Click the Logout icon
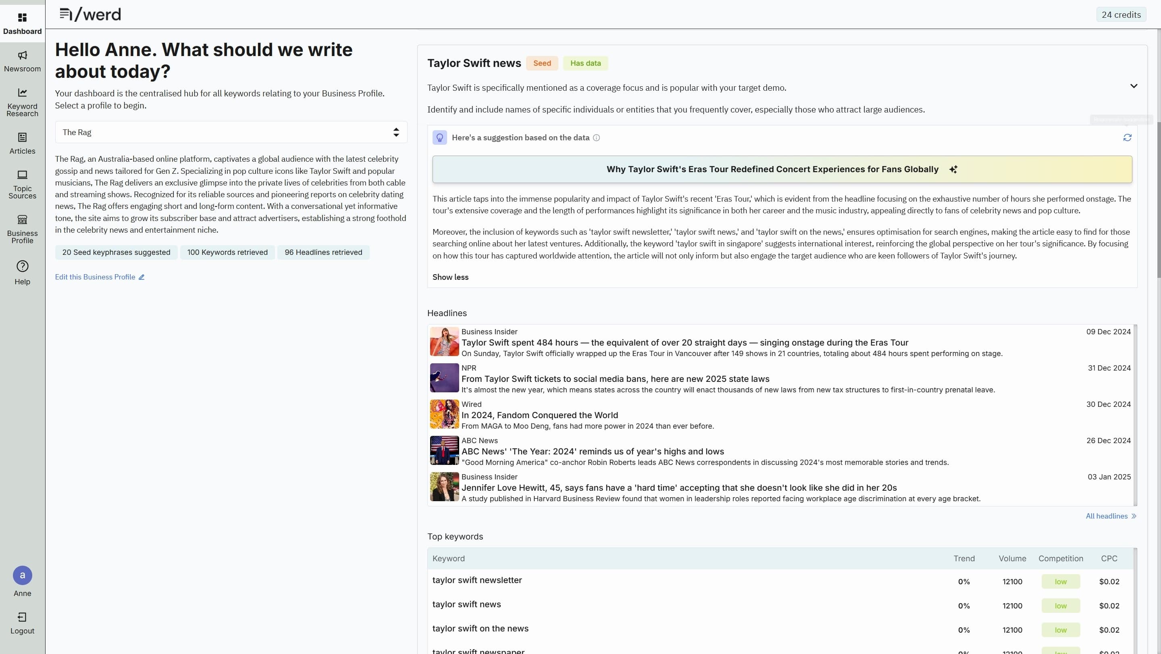 (x=22, y=617)
